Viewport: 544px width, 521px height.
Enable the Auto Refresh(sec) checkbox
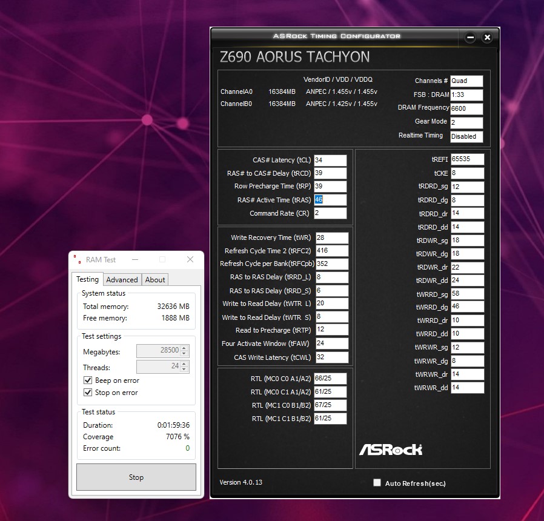tap(377, 483)
